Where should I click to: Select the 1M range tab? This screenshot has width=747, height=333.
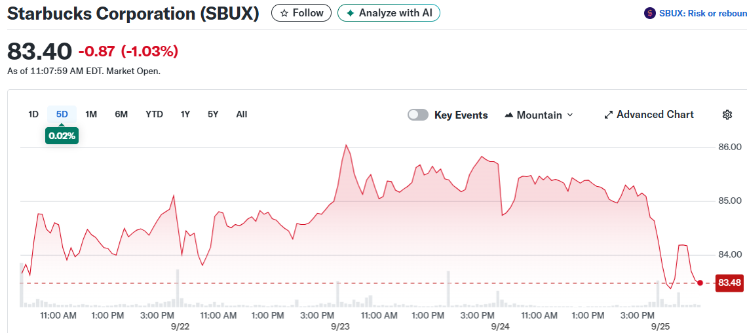click(91, 114)
